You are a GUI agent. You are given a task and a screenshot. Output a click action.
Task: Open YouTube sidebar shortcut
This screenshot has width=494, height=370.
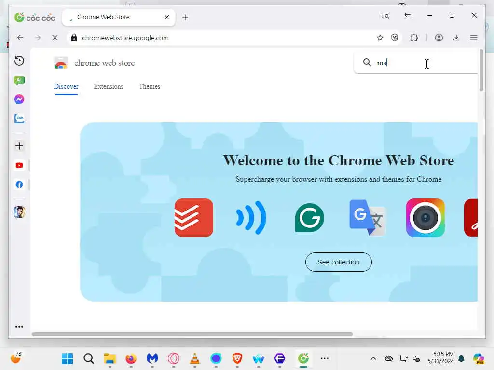(19, 165)
